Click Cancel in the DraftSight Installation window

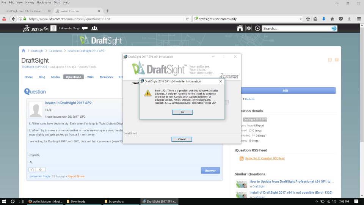pyautogui.click(x=182, y=139)
